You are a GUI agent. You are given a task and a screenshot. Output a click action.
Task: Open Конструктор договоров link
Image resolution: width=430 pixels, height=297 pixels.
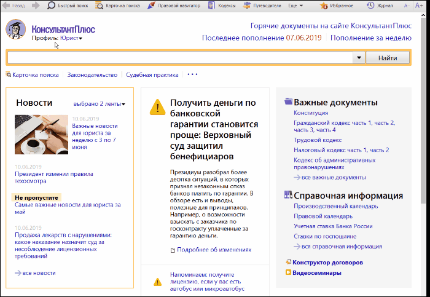pyautogui.click(x=327, y=262)
